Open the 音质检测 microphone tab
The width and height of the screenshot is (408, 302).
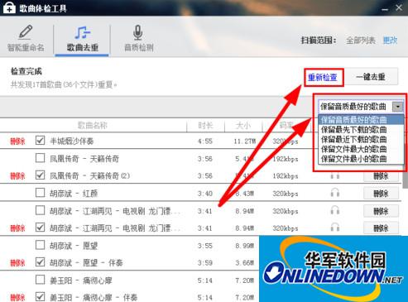pos(138,39)
